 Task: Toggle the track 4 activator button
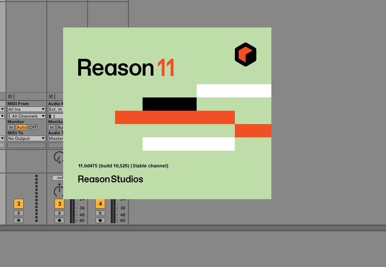click(x=100, y=204)
